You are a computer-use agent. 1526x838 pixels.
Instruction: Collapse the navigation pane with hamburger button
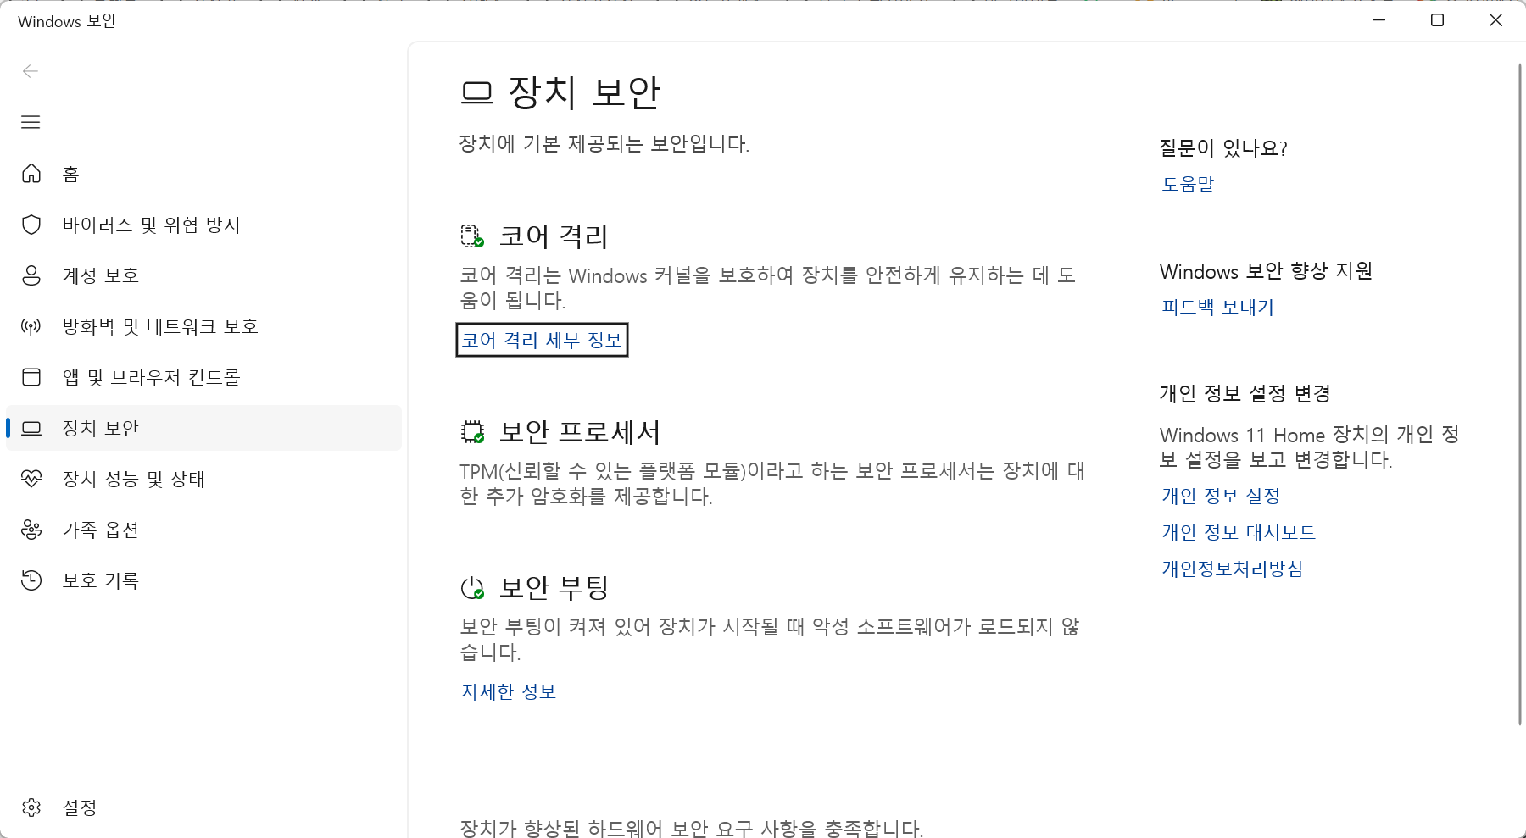31,122
